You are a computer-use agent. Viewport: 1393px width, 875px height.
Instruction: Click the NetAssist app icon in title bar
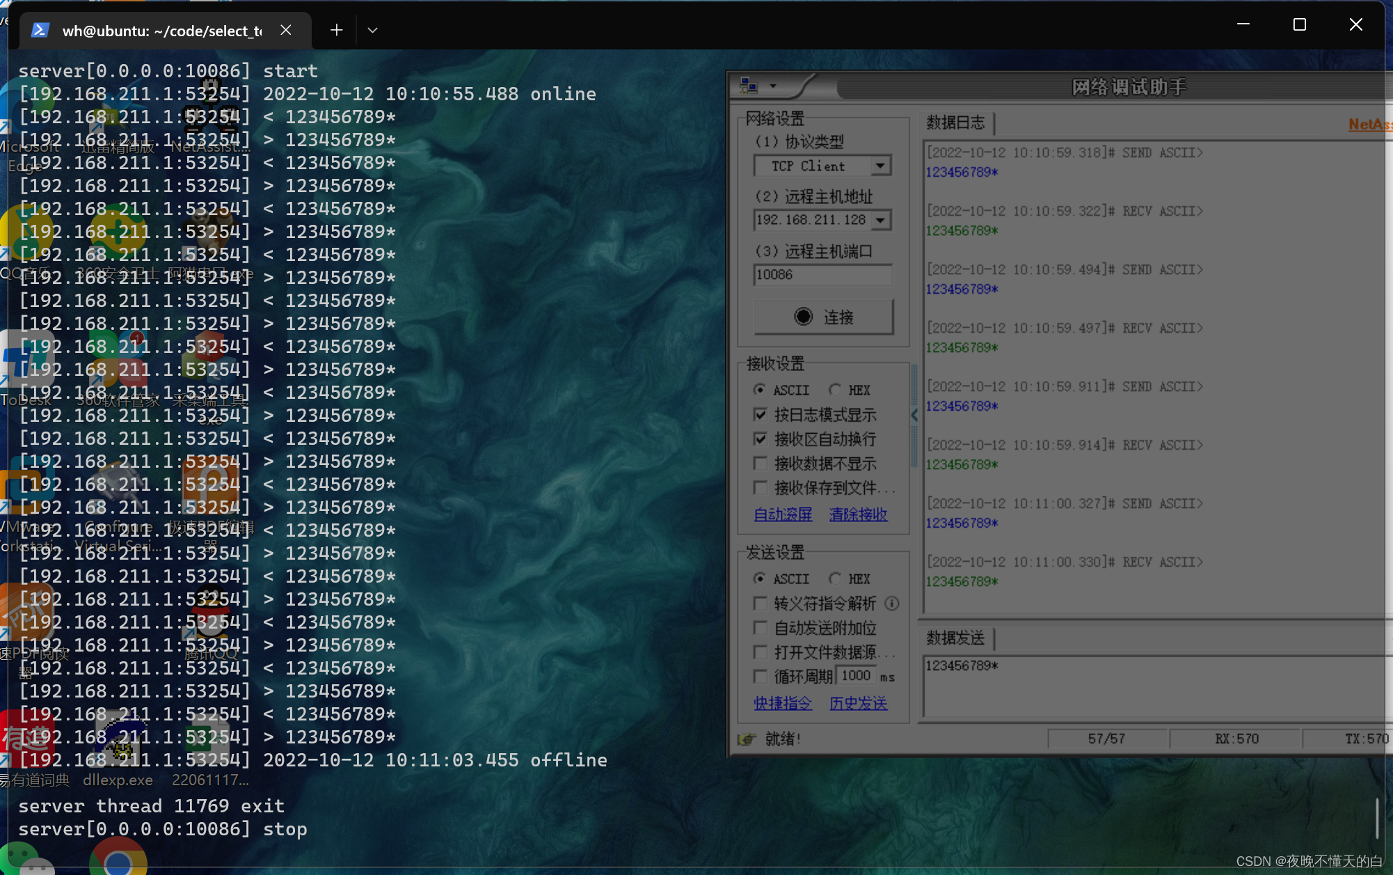749,86
